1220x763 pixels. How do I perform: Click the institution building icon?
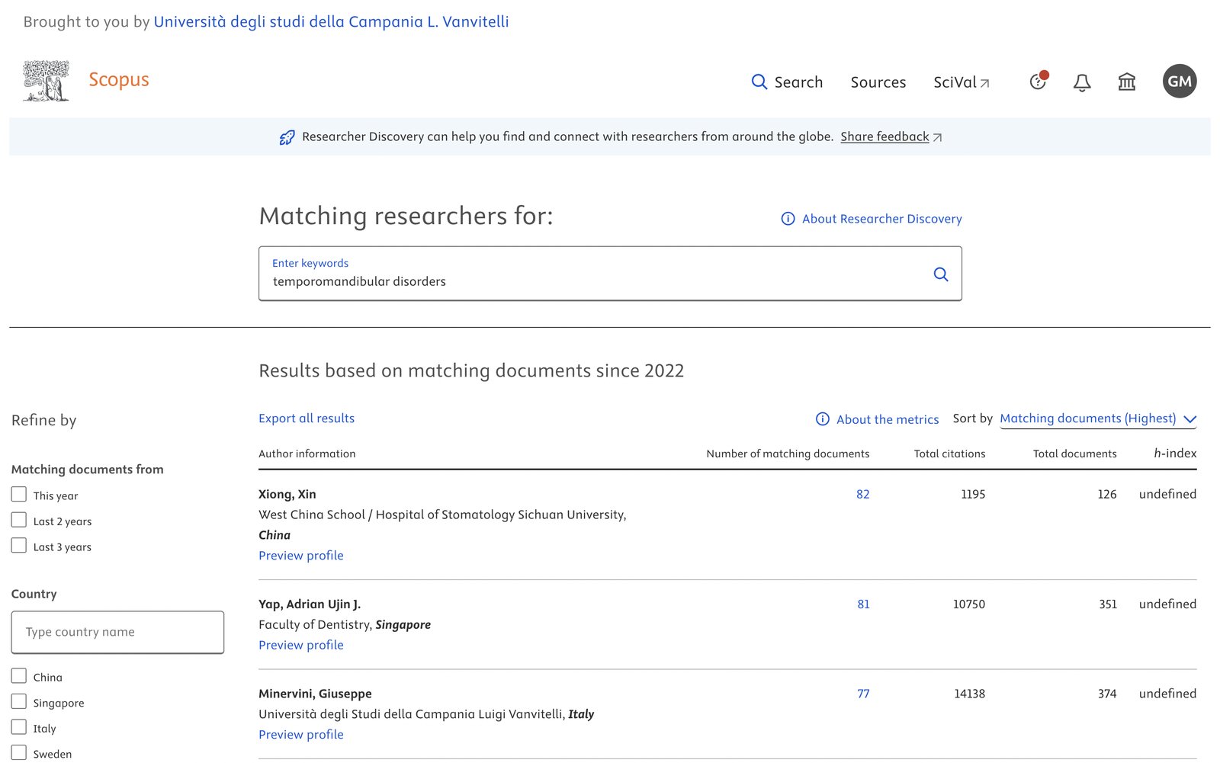[x=1126, y=82]
